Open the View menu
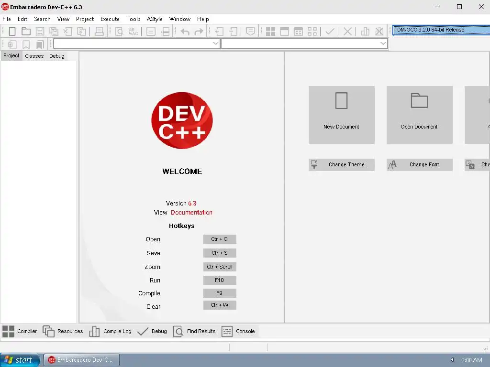 [x=63, y=19]
